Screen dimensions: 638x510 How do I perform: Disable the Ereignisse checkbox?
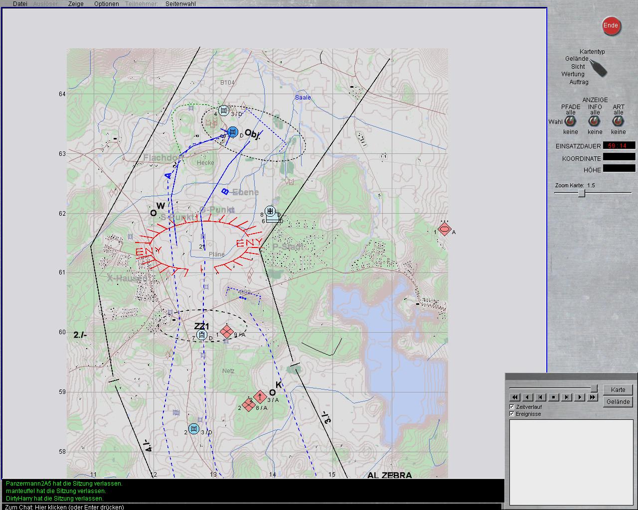pyautogui.click(x=512, y=414)
